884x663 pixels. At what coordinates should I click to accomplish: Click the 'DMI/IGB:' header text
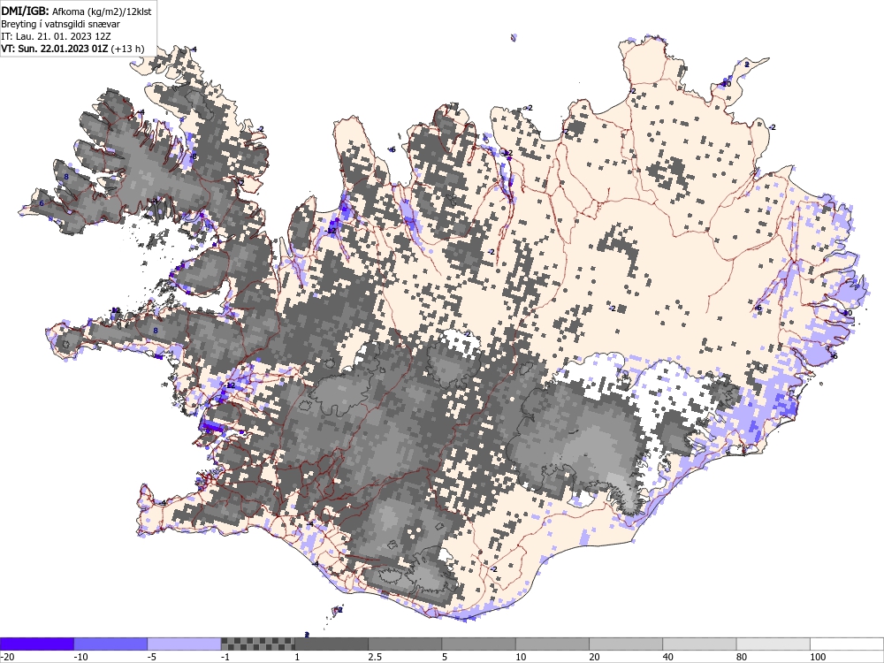(x=25, y=11)
